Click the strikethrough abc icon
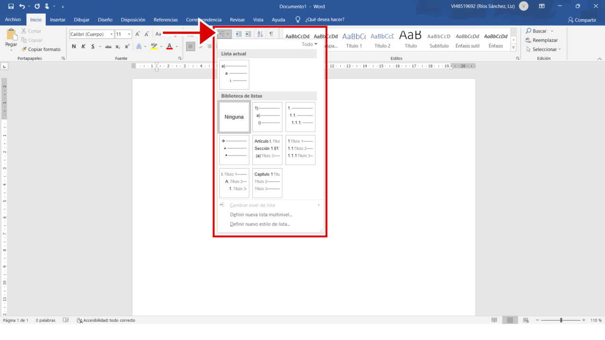 (x=108, y=46)
